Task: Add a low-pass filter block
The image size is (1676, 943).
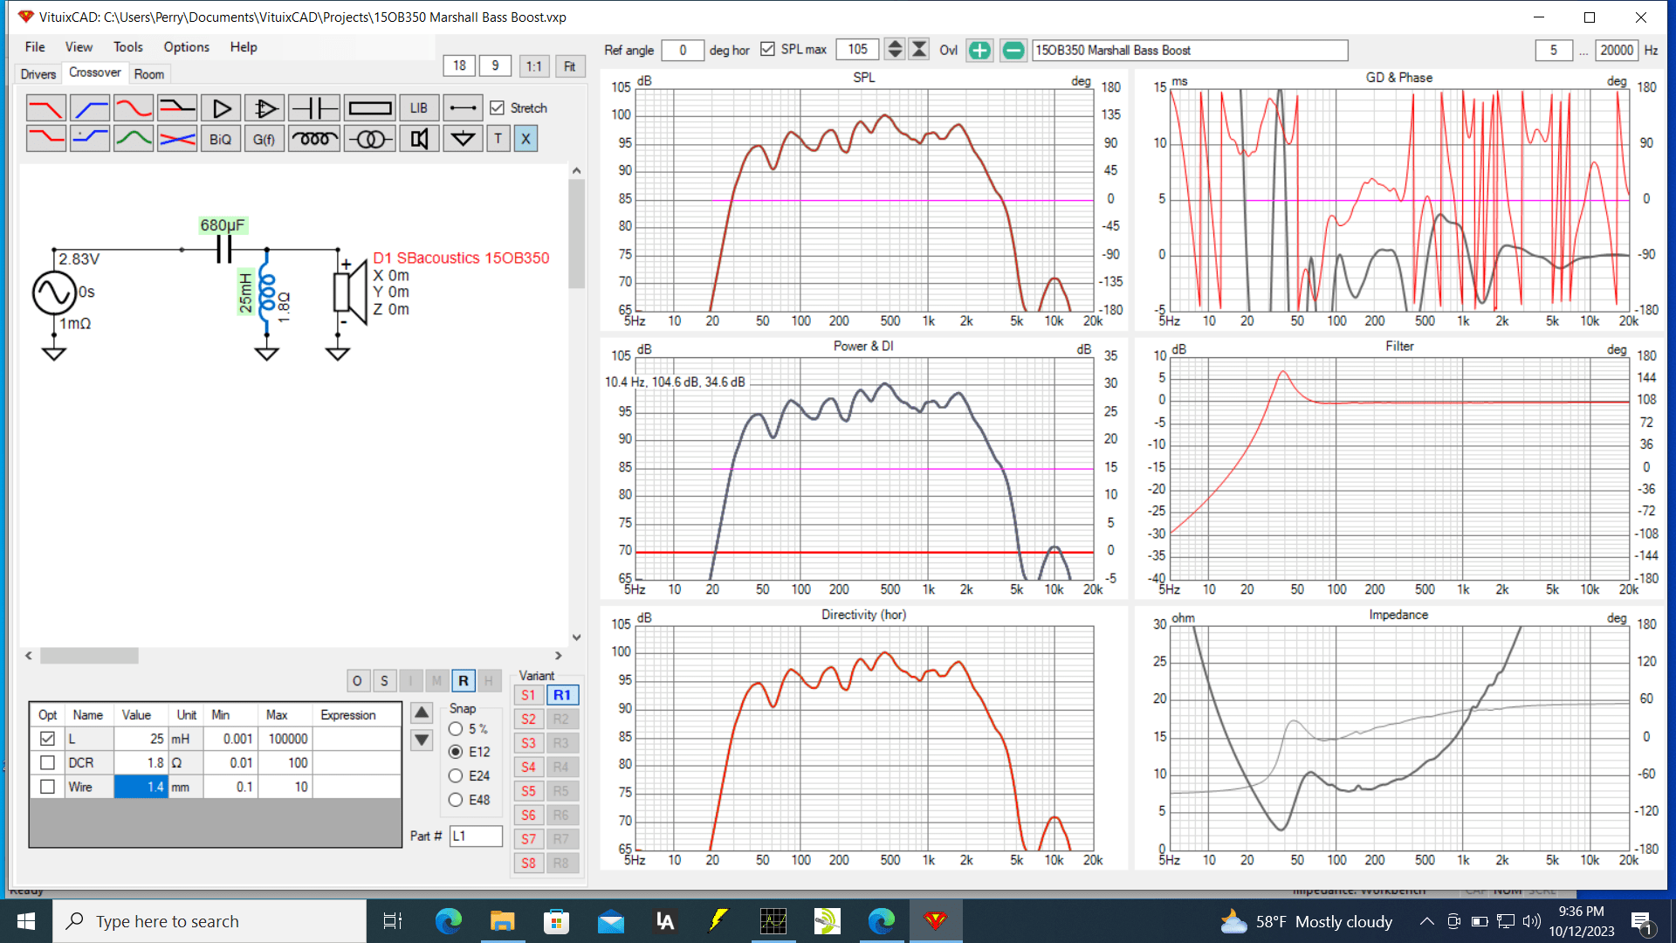Action: click(x=45, y=108)
